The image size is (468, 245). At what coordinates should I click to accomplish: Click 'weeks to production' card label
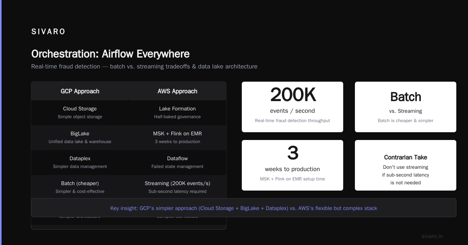(292, 169)
